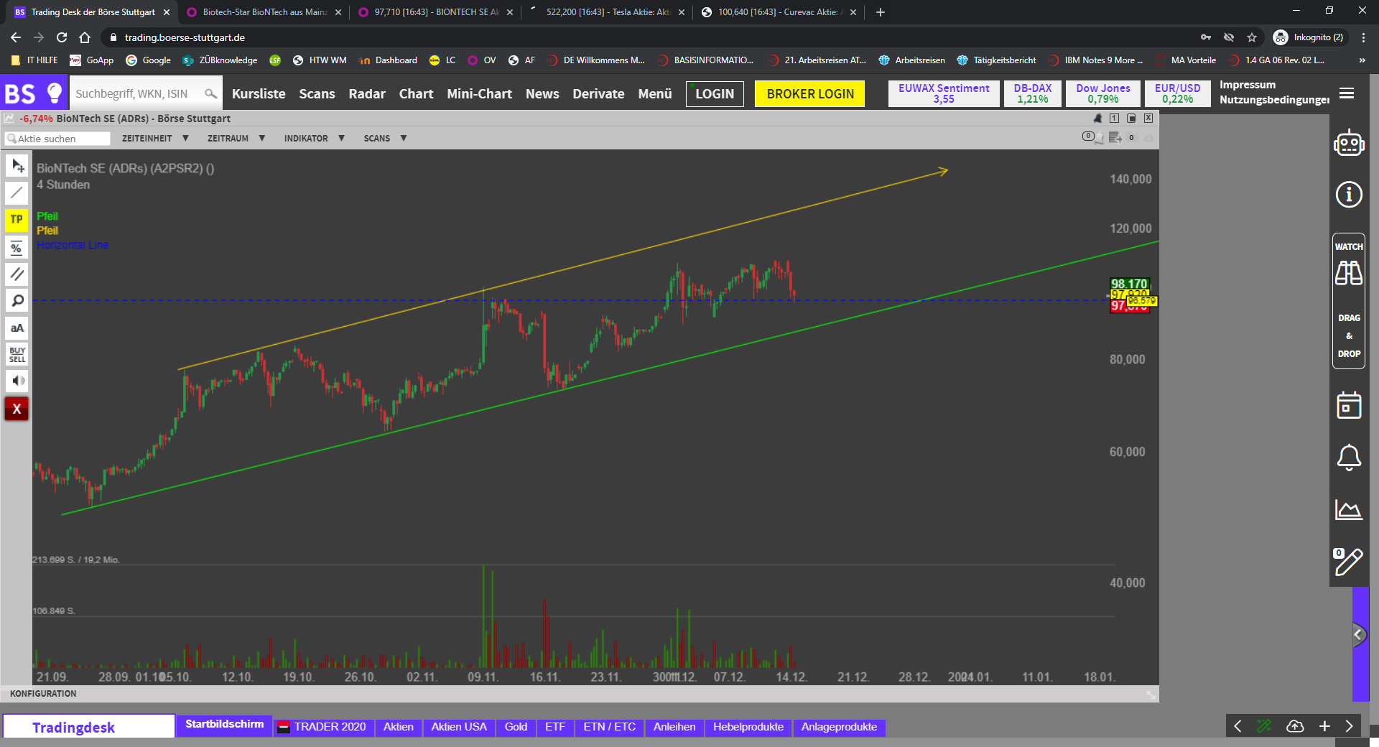Click the numbered '1' chart layout icon
This screenshot has width=1379, height=747.
pyautogui.click(x=1114, y=119)
